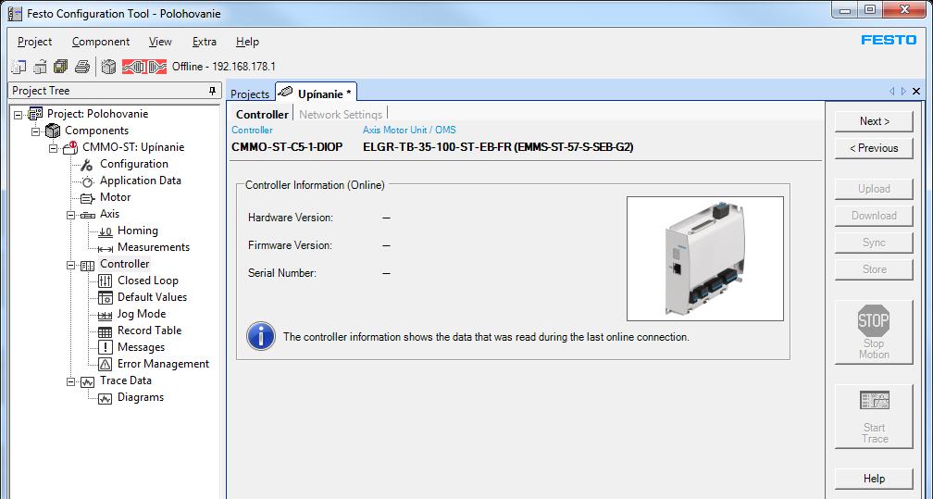Screen dimensions: 933x499
Task: Open the Project menu
Action: 34,42
